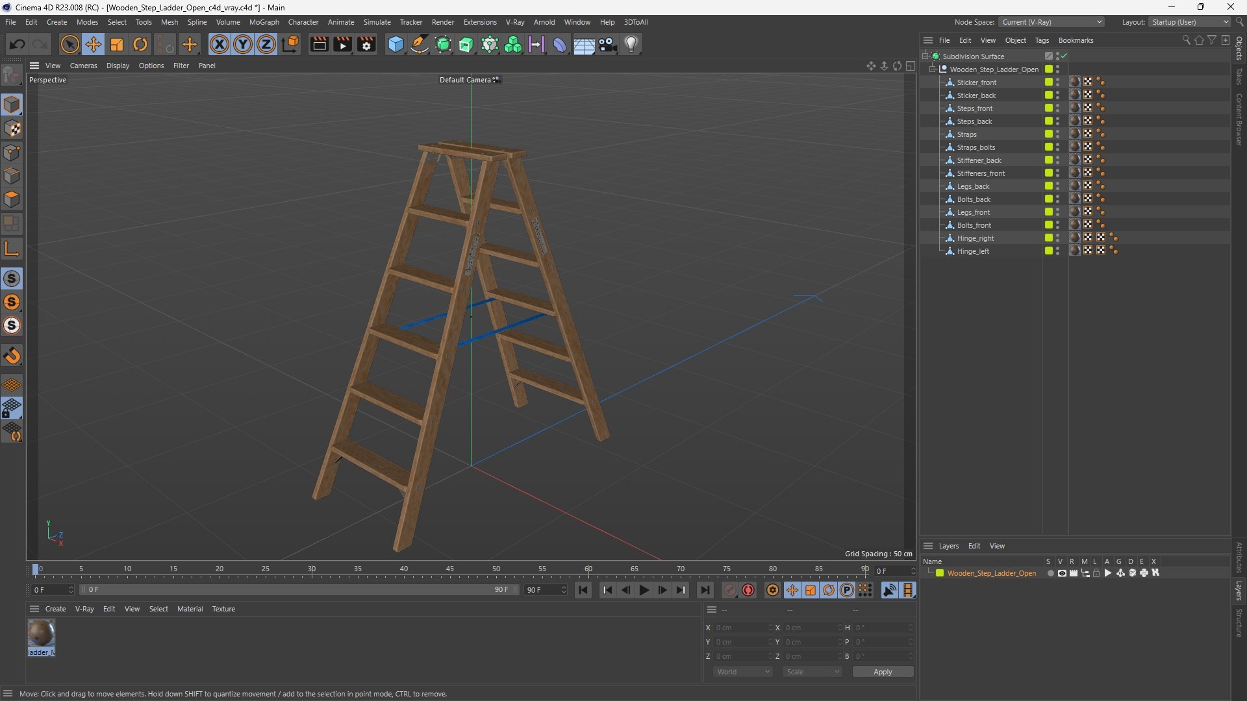Open the World coordinate system dropdown
1247x701 pixels.
pos(742,672)
